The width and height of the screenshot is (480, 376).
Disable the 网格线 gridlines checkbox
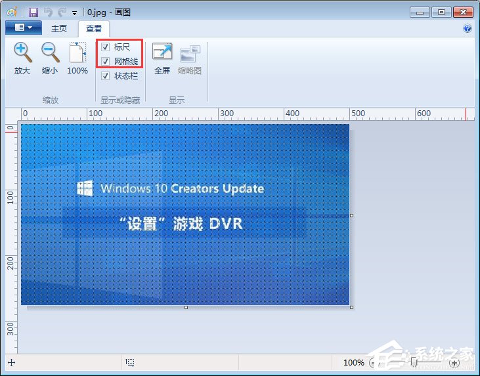(x=106, y=61)
